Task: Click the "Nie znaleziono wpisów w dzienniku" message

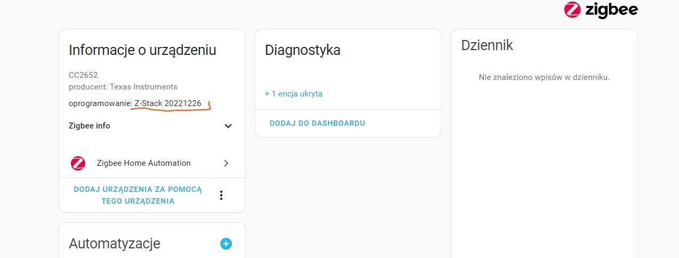Action: click(544, 77)
